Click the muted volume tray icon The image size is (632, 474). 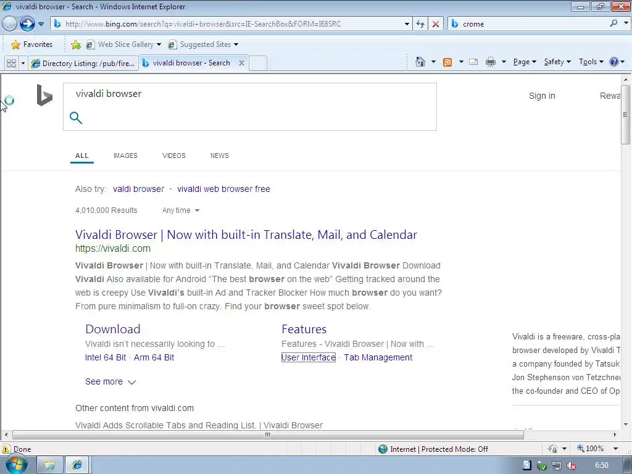tap(571, 465)
